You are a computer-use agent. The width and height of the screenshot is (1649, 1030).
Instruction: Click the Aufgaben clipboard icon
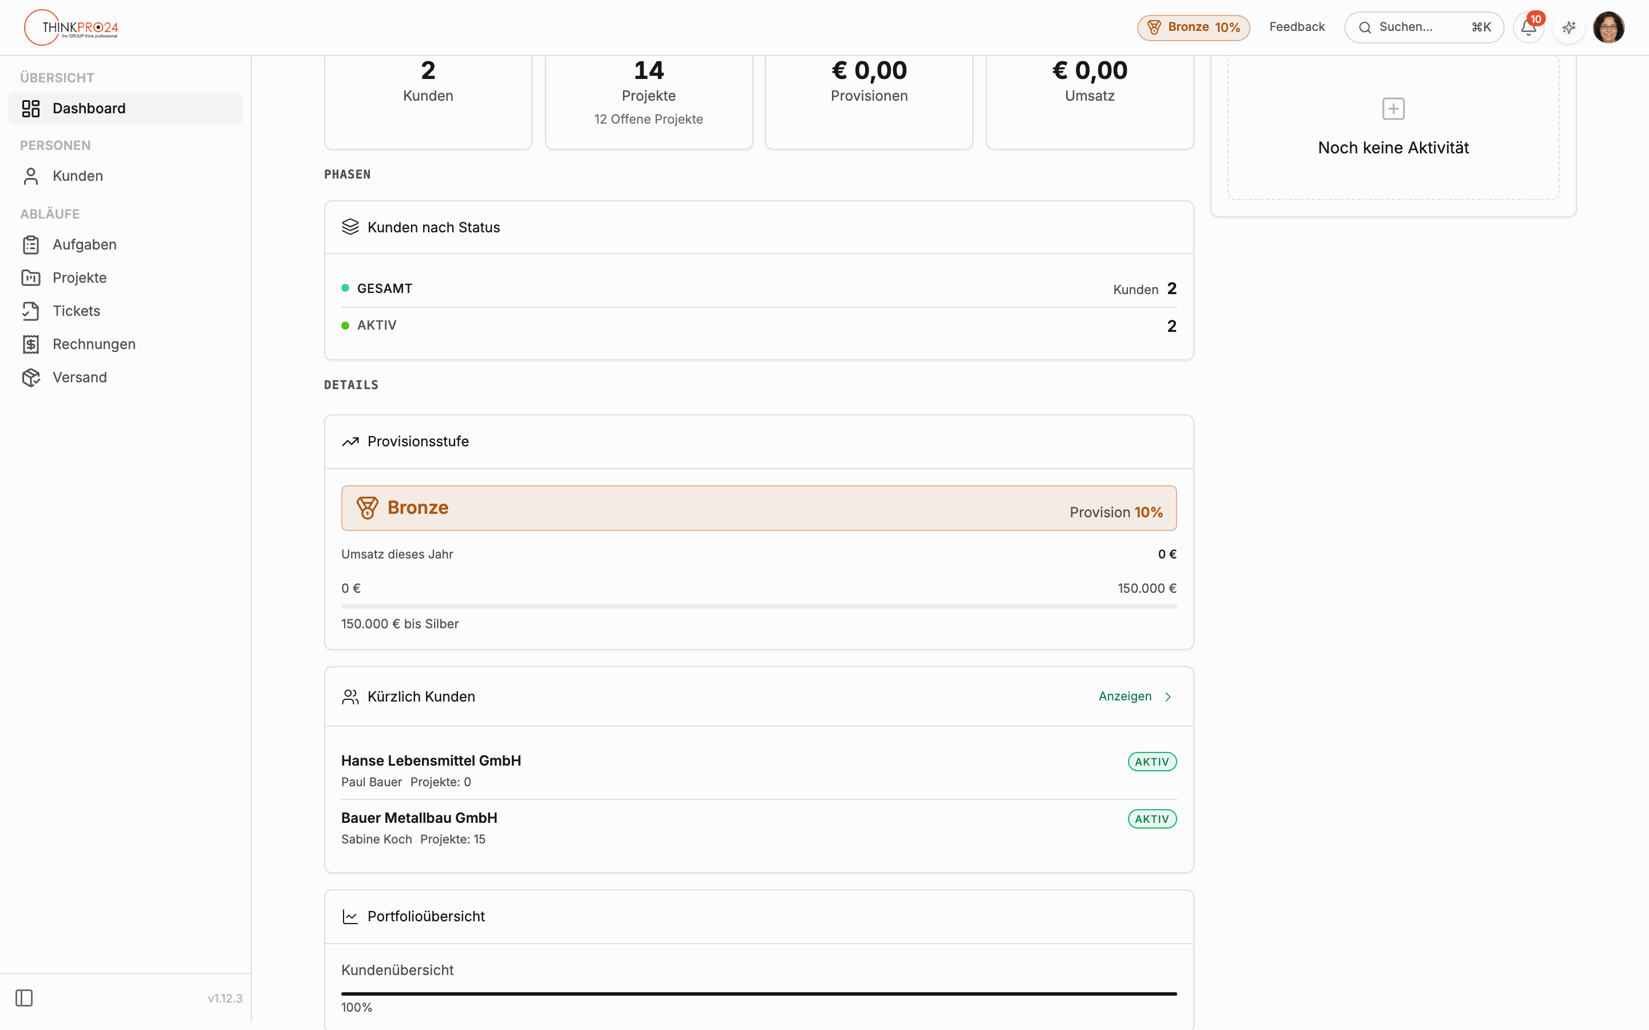click(x=31, y=244)
